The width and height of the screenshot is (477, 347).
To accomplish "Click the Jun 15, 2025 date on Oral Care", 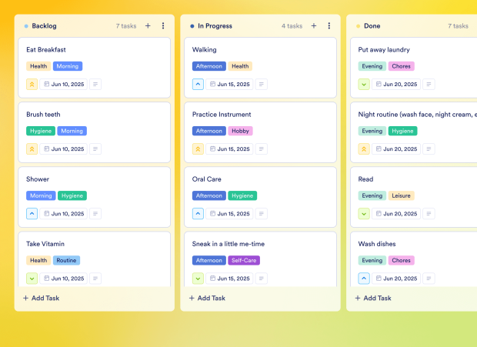I will (x=230, y=214).
